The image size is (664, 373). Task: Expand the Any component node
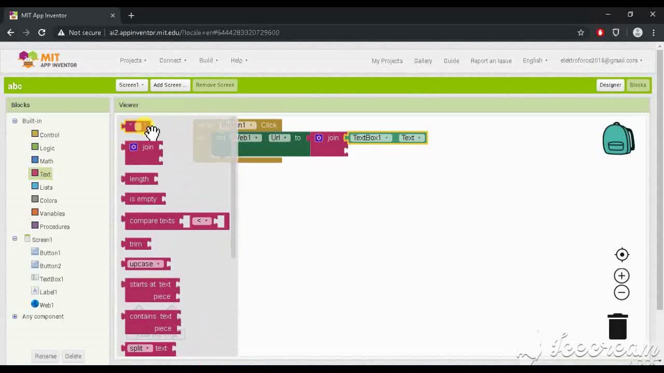15,316
